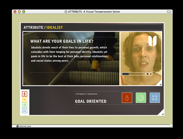Click the Internet zone globe icon
The image size is (183, 139).
pos(18,126)
